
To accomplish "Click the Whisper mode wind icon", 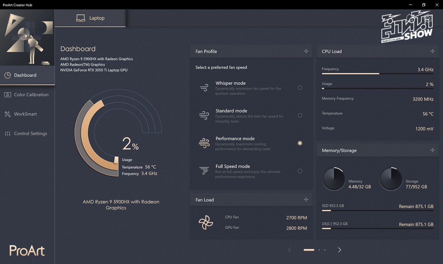I will click(204, 88).
